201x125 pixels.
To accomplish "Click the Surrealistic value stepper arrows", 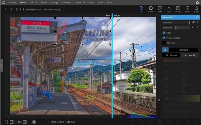I will (197, 22).
